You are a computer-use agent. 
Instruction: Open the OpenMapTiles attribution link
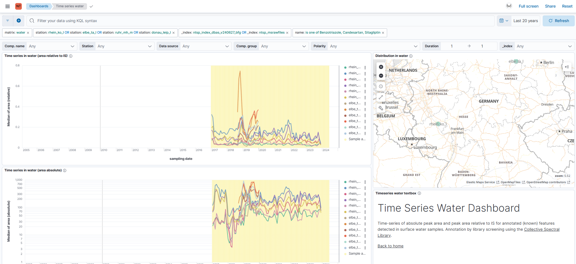513,182
